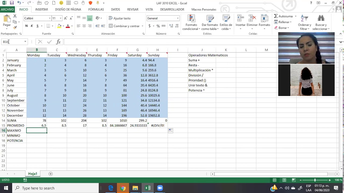Click the percent style icon
Image resolution: width=344 pixels, height=193 pixels.
158,26
